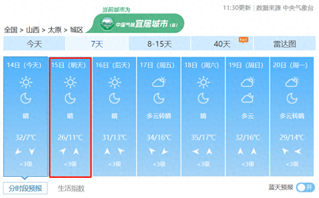The image size is (319, 198).
Task: Click the cloudy-sun icon for 20日
Action: pos(292,82)
